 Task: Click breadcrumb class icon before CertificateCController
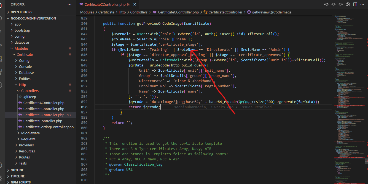click(x=205, y=12)
